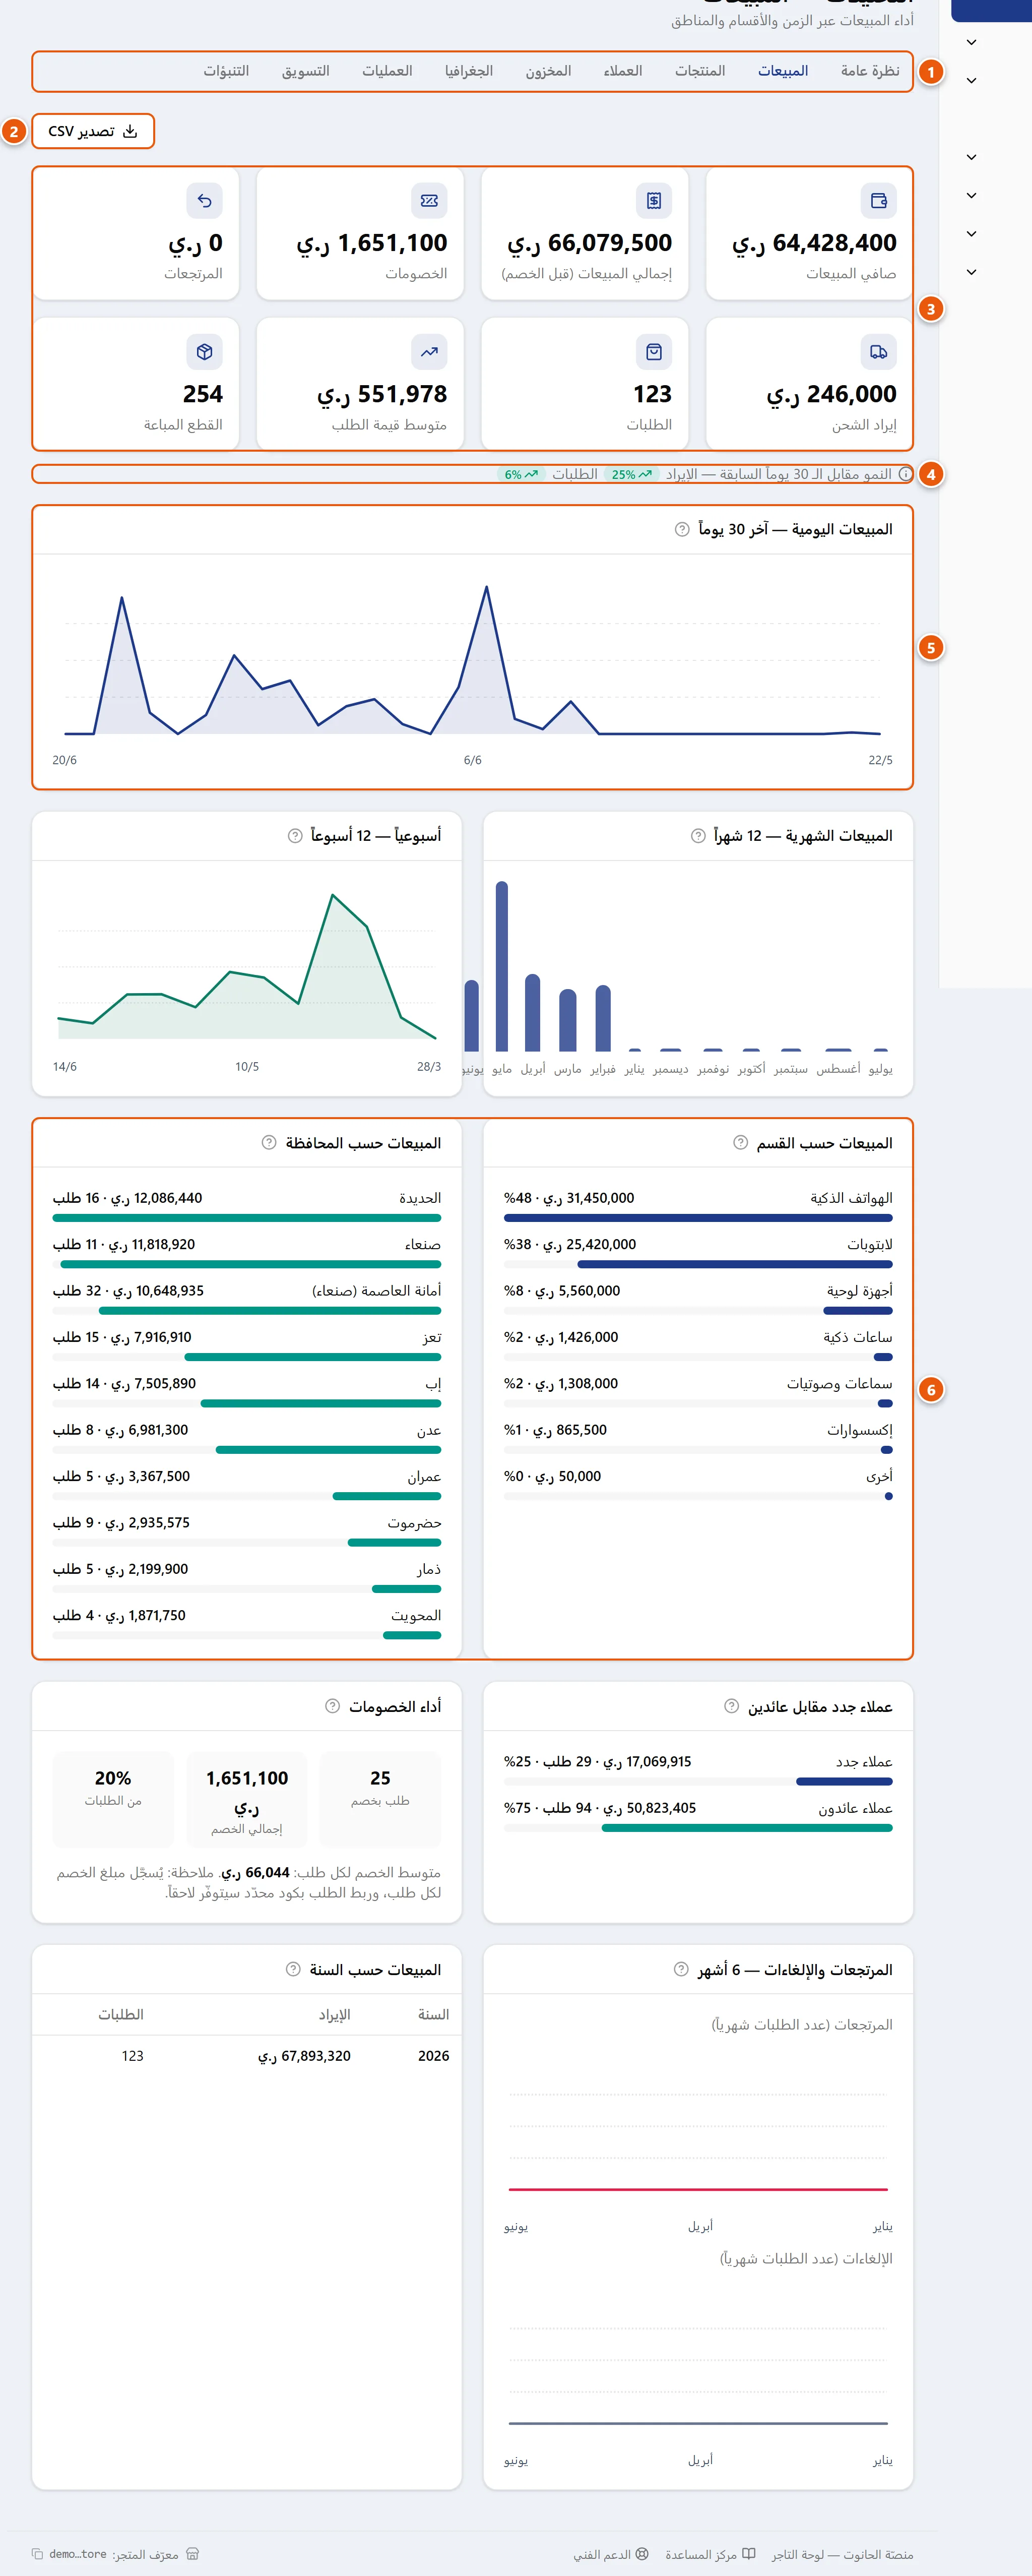
Task: Click the 67,893,320 ر.ي revenue cell
Action: (x=304, y=2056)
